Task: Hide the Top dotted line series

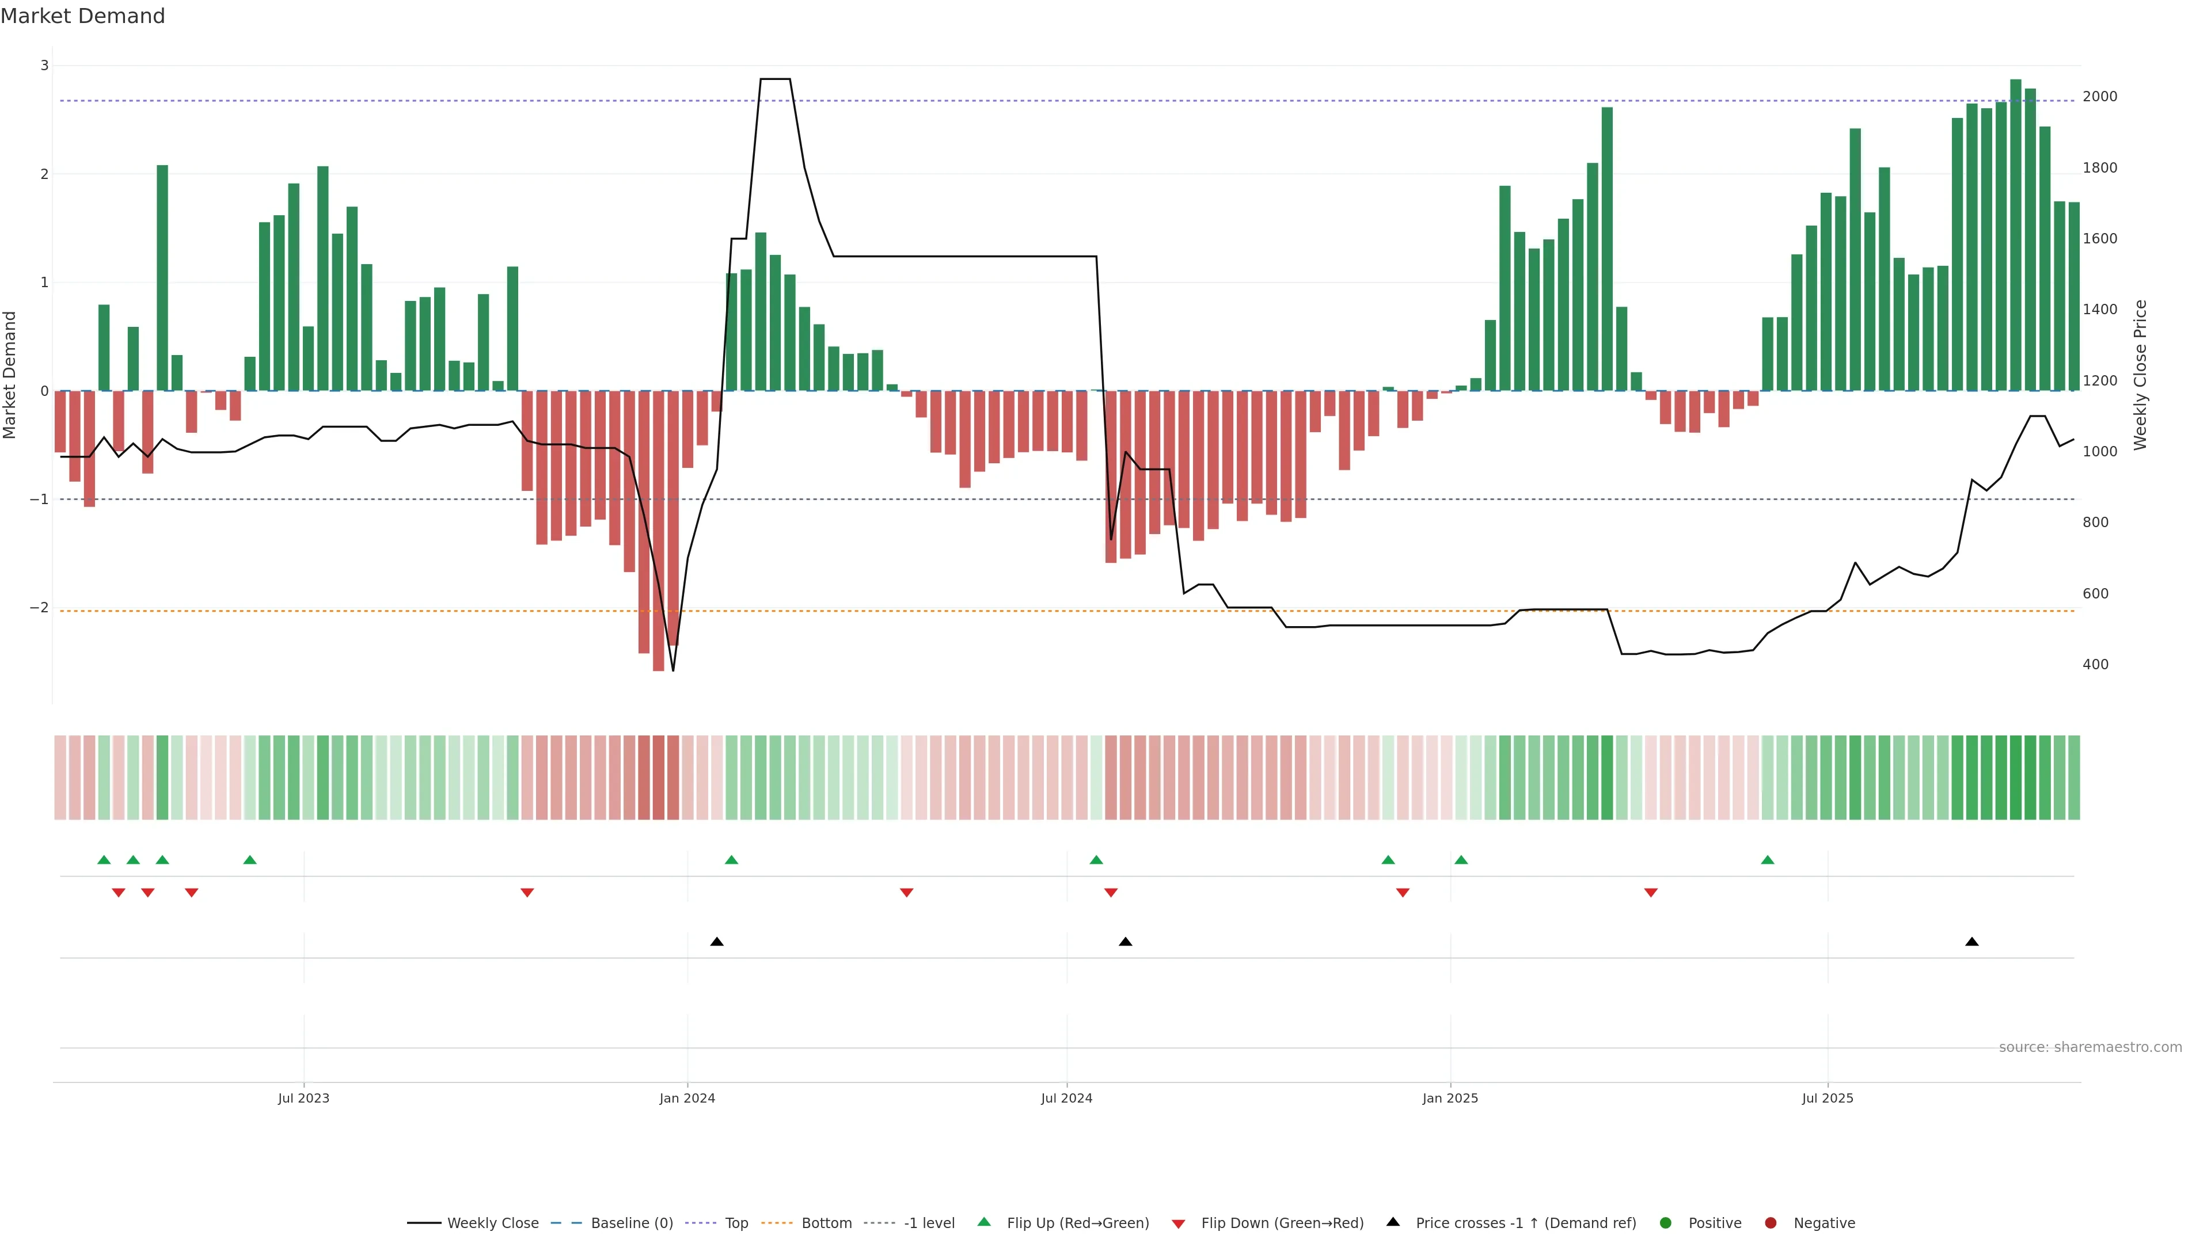Action: pyautogui.click(x=736, y=1222)
